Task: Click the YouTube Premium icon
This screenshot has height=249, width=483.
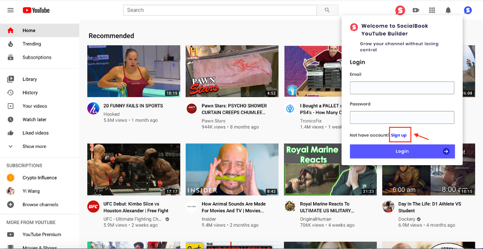Action: tap(11, 234)
